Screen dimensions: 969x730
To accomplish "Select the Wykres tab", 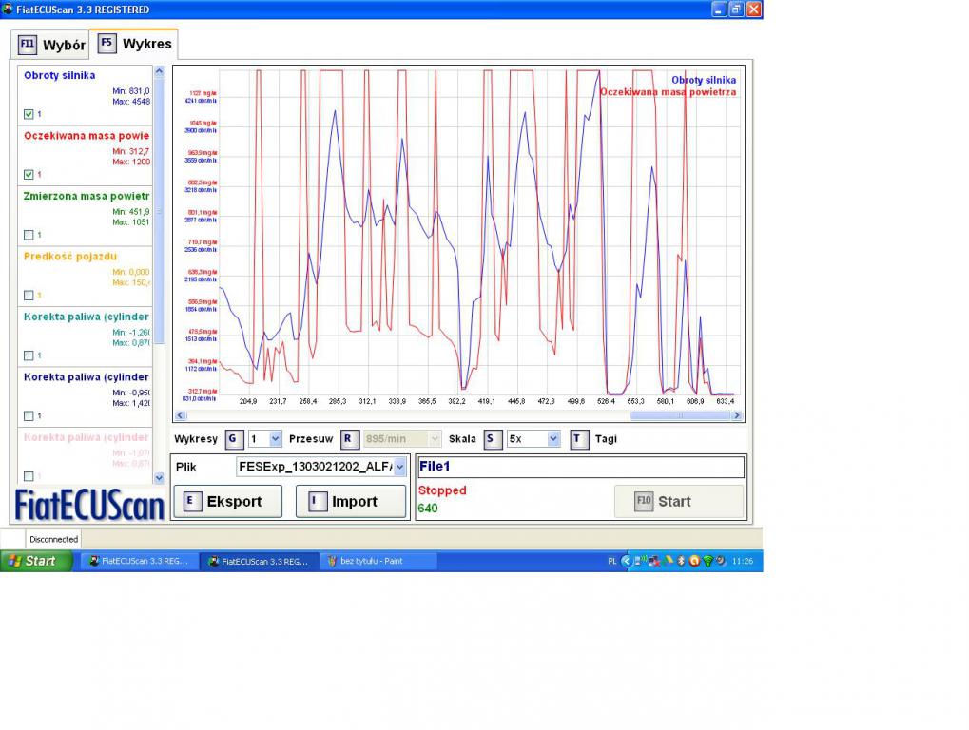I will pos(135,44).
